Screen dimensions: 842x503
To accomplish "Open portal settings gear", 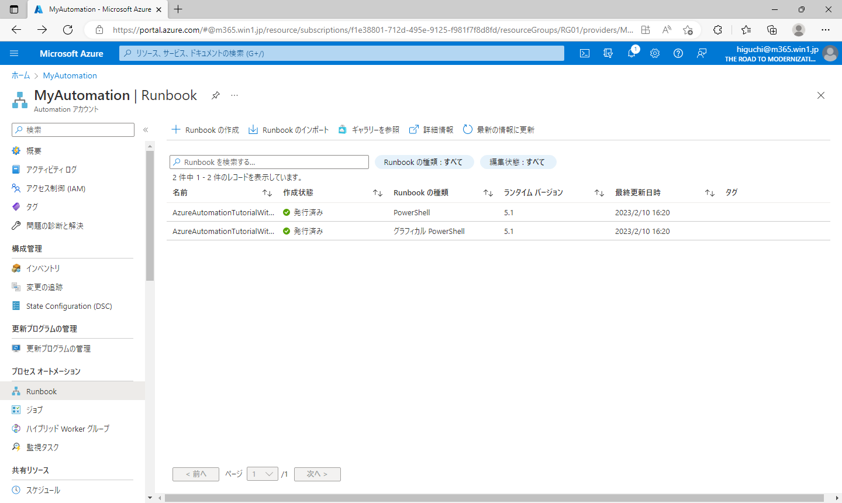I will (655, 53).
